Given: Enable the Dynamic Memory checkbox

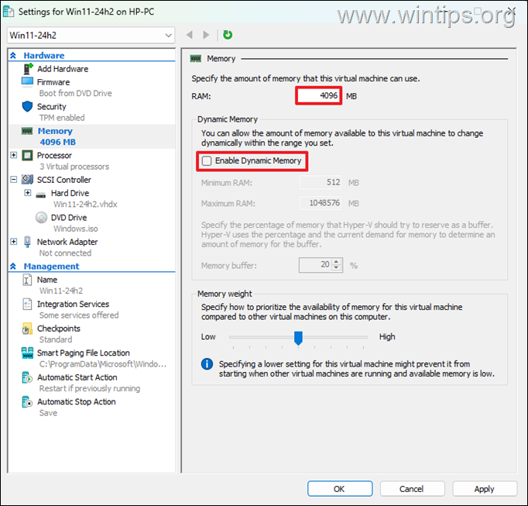Looking at the screenshot, I should click(x=207, y=161).
